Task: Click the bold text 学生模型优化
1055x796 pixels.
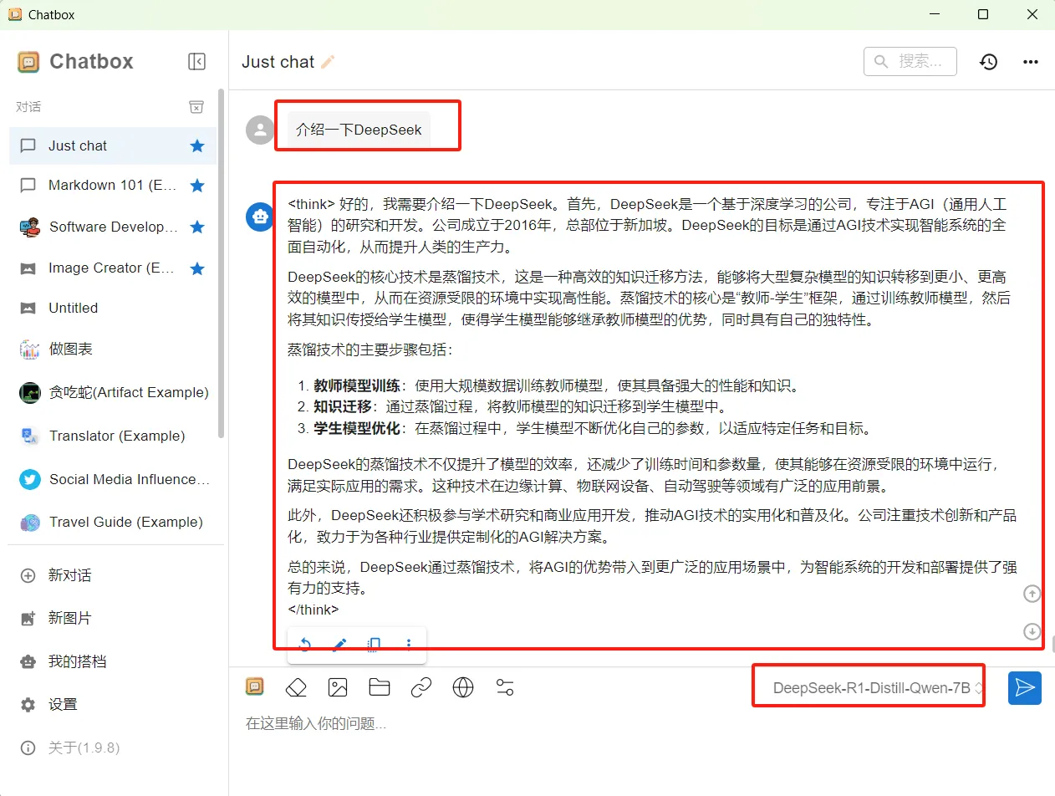Action: coord(357,429)
